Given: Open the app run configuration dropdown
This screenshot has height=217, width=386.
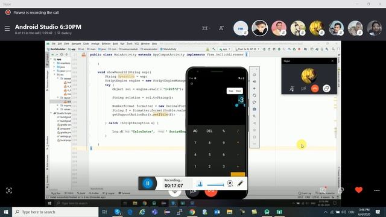Looking at the screenshot, I should 225,49.
